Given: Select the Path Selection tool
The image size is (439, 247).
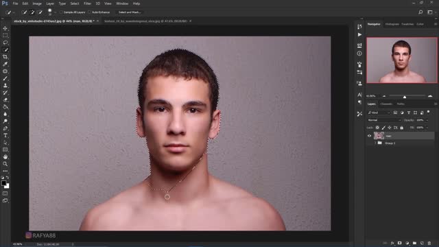Looking at the screenshot, I should [x=5, y=143].
